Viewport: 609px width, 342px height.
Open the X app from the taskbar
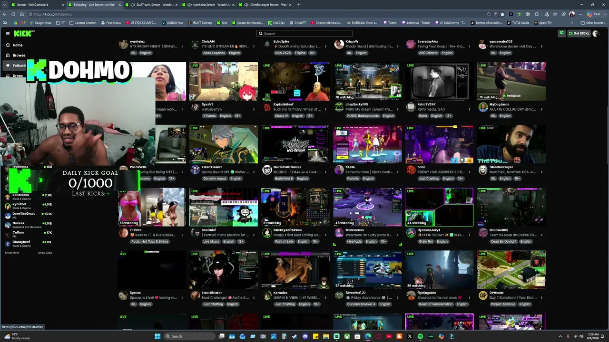tap(410, 336)
